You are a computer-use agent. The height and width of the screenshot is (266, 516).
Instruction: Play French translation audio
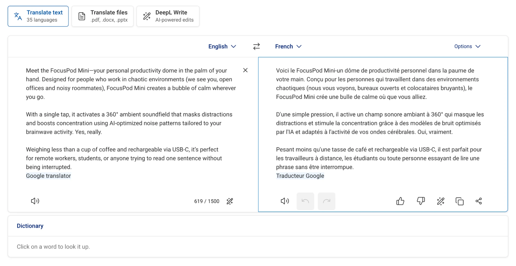[285, 201]
